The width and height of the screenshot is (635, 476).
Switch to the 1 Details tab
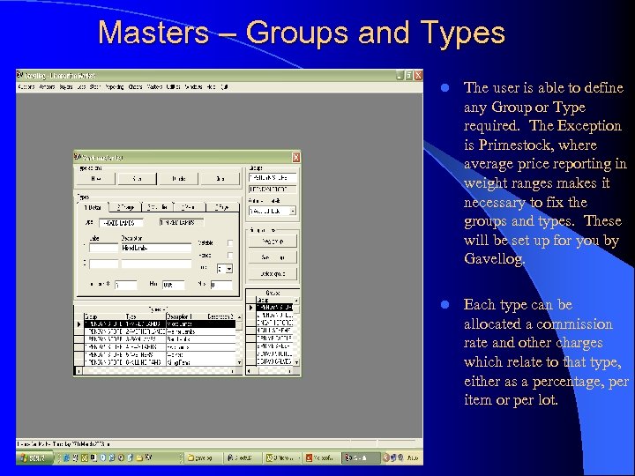pos(93,208)
